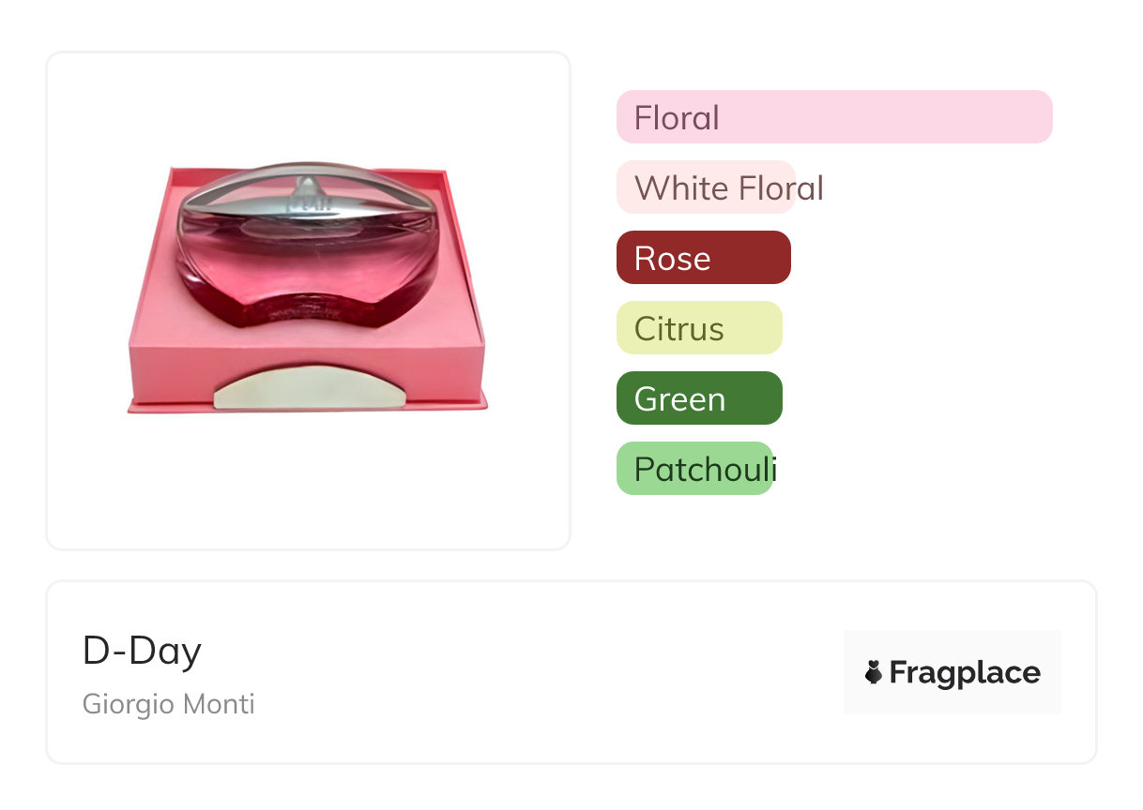Image resolution: width=1143 pixels, height=810 pixels.
Task: Open the D-Day perfume title
Action: [x=142, y=651]
